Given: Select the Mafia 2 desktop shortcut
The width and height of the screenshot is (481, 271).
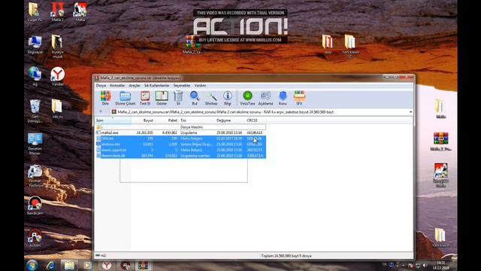Looking at the screenshot, I should (57, 12).
